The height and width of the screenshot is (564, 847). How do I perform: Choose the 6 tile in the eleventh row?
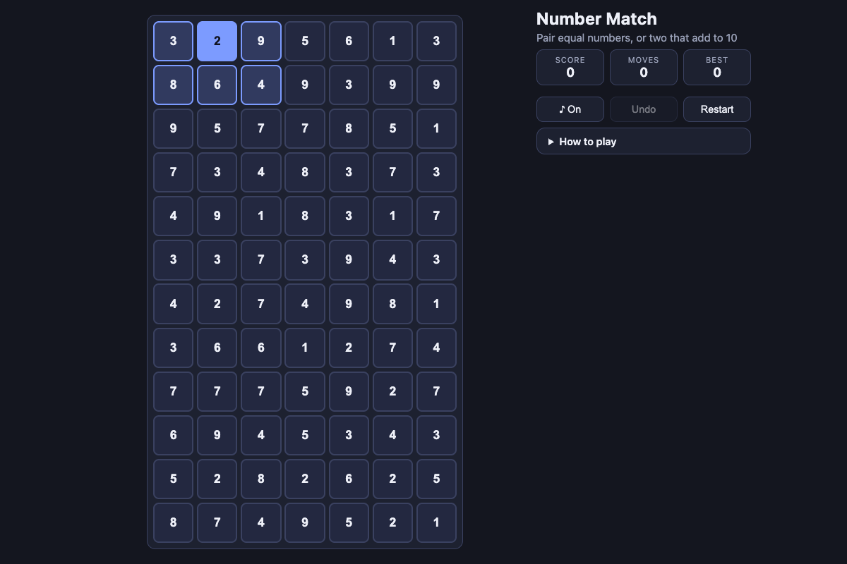point(349,479)
